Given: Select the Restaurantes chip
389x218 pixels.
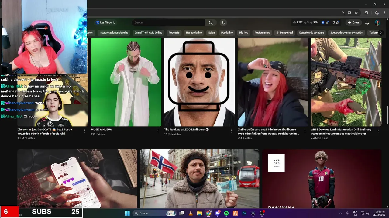Looking at the screenshot, I should tap(262, 33).
